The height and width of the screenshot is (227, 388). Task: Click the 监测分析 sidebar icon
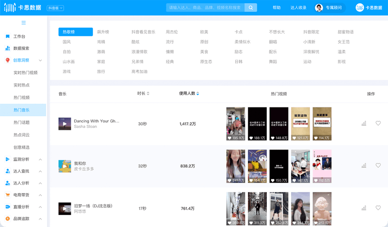[7, 159]
